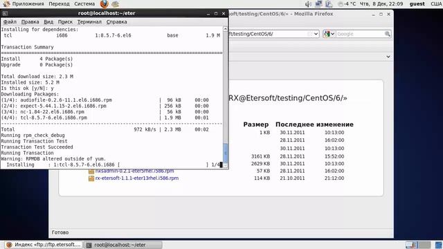Open terminal Поиск menu

tap(65, 21)
